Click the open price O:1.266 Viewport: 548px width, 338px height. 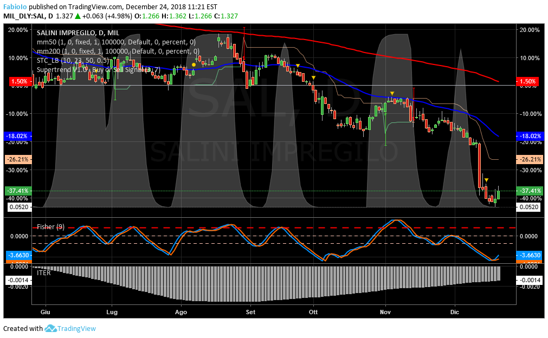point(147,16)
